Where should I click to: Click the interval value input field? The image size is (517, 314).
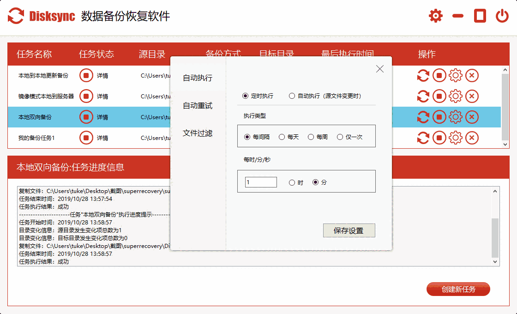tap(260, 182)
